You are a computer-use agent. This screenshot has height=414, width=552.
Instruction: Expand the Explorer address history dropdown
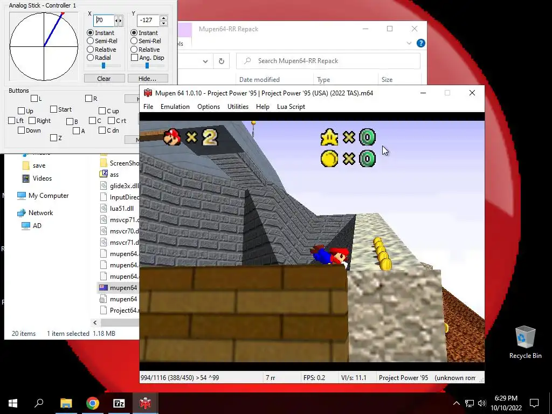(x=205, y=61)
